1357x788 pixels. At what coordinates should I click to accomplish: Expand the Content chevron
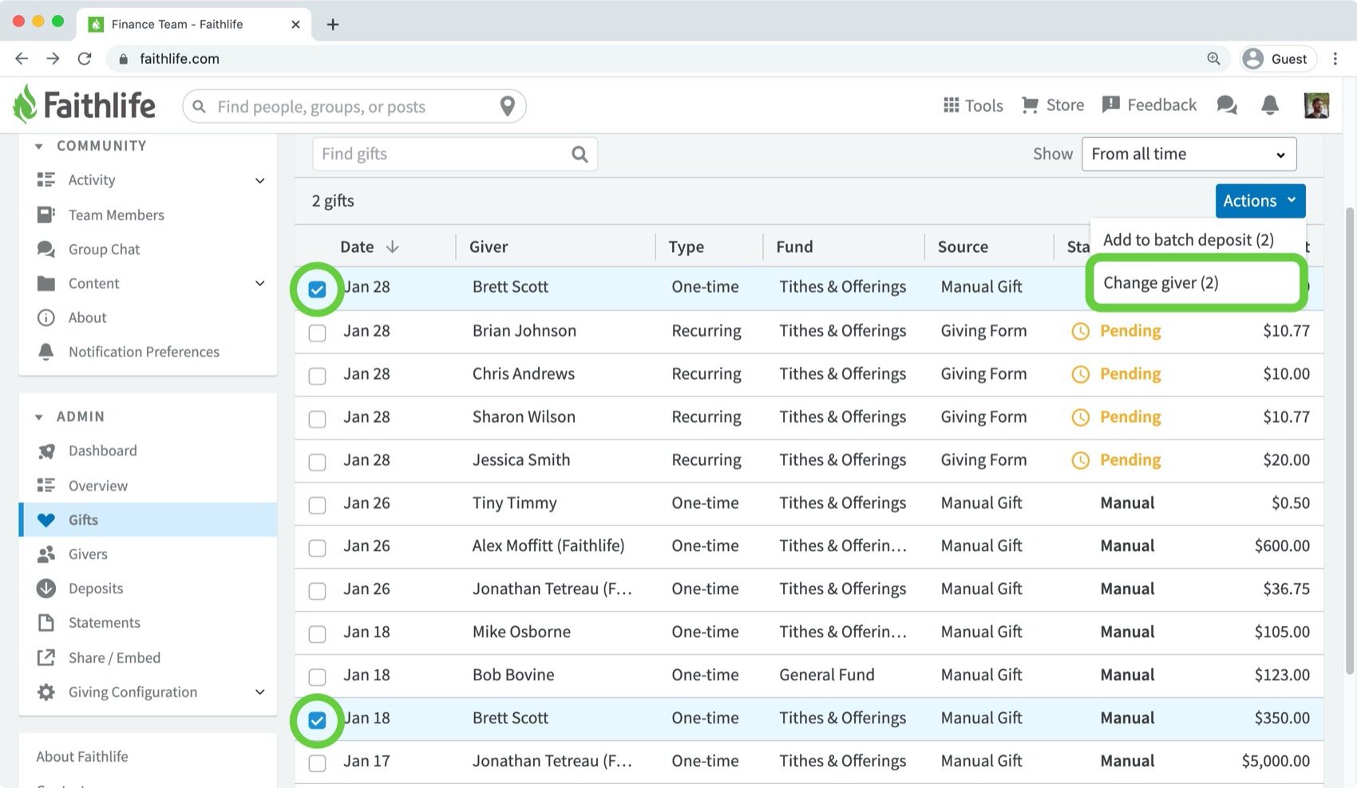coord(259,284)
